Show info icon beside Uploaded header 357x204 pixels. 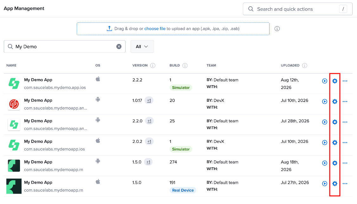click(x=304, y=66)
